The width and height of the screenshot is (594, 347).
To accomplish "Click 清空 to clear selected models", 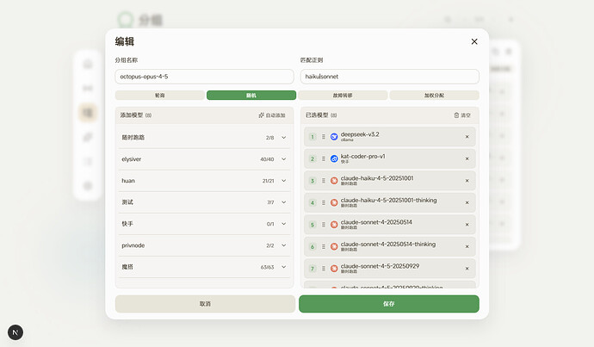I will coord(462,115).
